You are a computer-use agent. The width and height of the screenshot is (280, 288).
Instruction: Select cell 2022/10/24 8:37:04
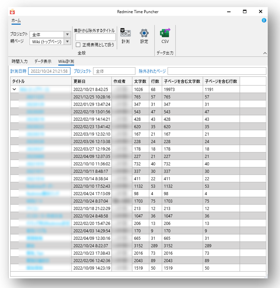[91, 201]
